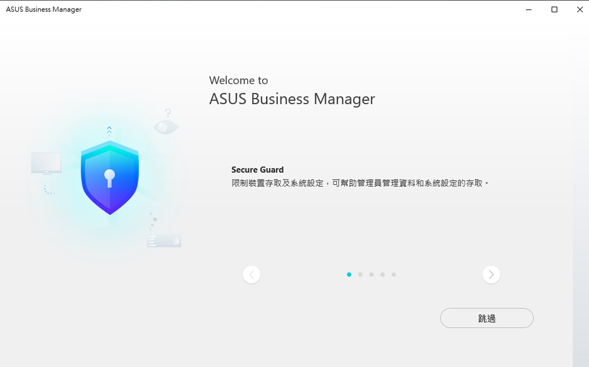Jump to the last slide dot
This screenshot has width=589, height=367.
[393, 274]
